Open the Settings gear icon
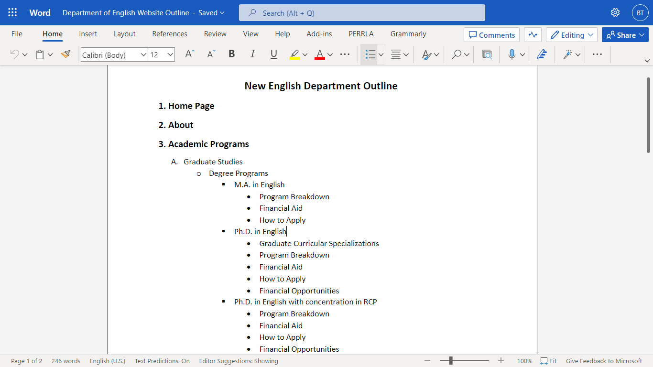653x367 pixels. 615,13
